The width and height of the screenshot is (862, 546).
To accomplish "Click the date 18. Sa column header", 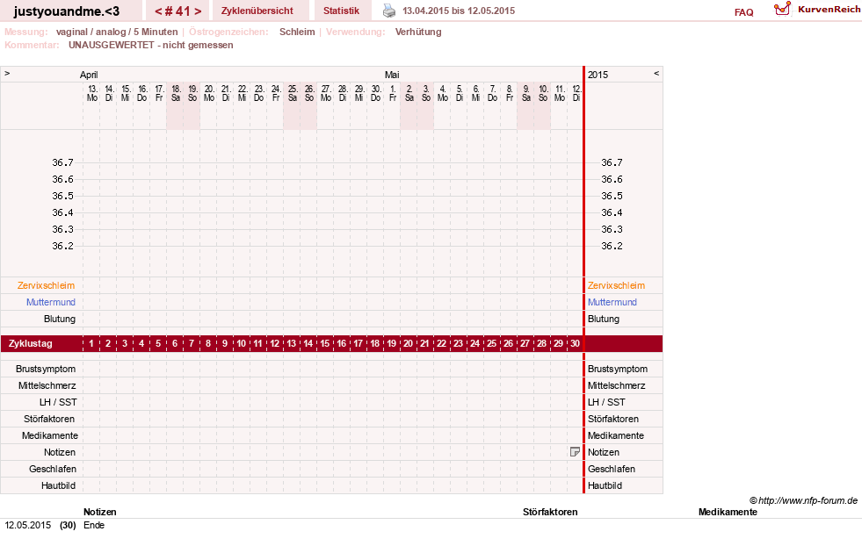I will pyautogui.click(x=176, y=93).
